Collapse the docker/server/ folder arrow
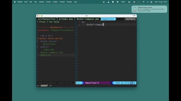This screenshot has height=101, width=181. click(x=38, y=41)
